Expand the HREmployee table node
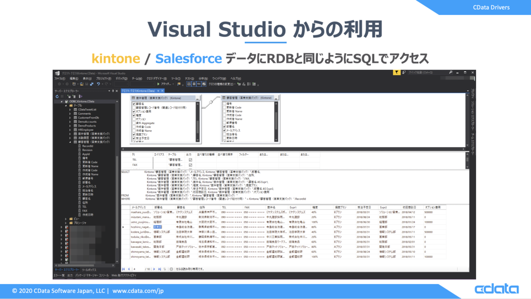The image size is (531, 299). tap(70, 130)
